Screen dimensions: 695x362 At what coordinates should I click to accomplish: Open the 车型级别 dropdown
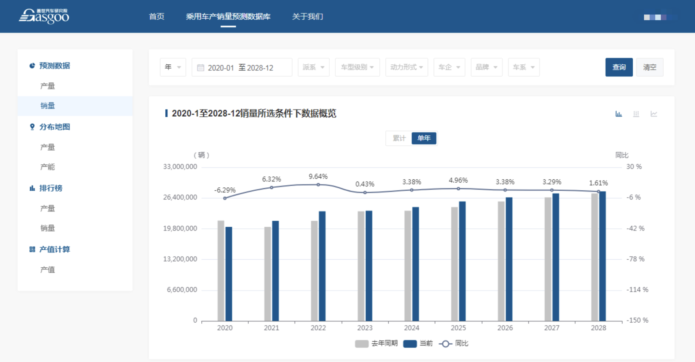tap(358, 67)
